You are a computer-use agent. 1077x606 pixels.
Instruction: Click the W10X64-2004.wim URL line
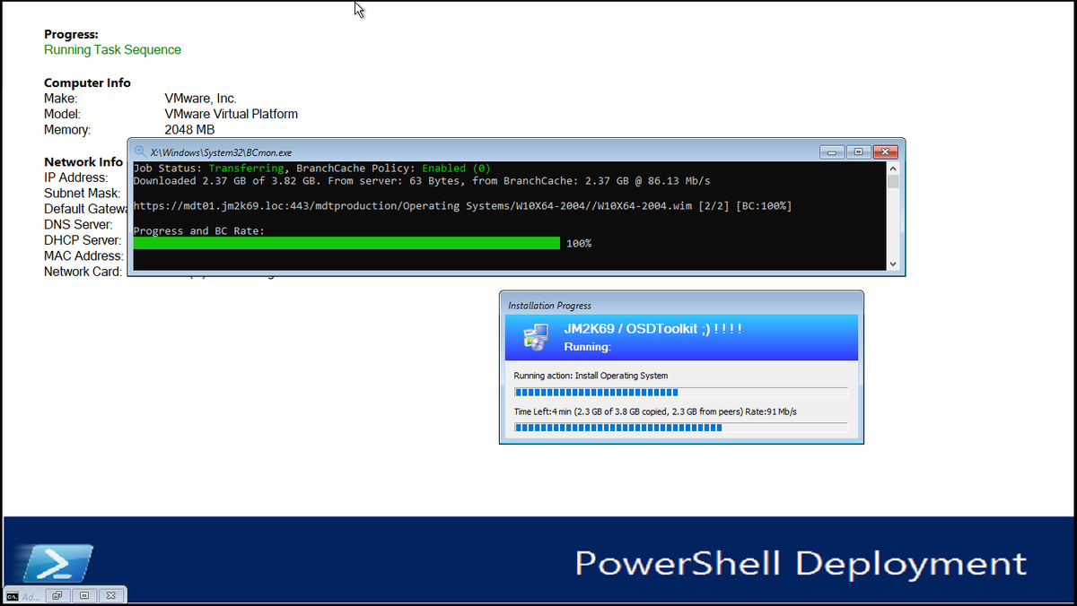[462, 206]
